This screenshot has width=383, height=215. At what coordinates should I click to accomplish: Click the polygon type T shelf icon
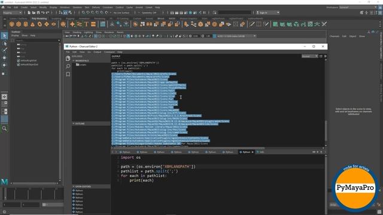[86, 24]
